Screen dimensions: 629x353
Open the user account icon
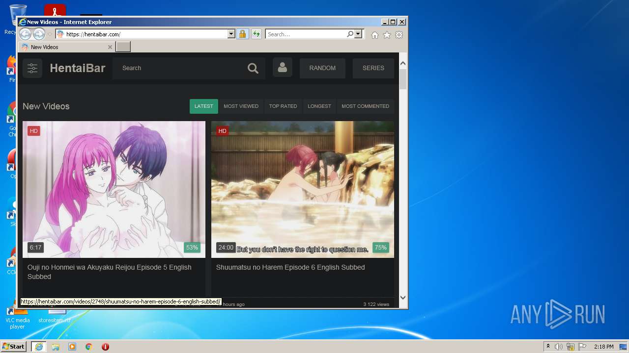tap(283, 68)
